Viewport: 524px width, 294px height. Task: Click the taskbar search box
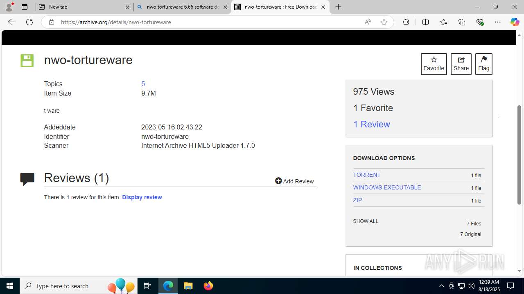point(79,286)
